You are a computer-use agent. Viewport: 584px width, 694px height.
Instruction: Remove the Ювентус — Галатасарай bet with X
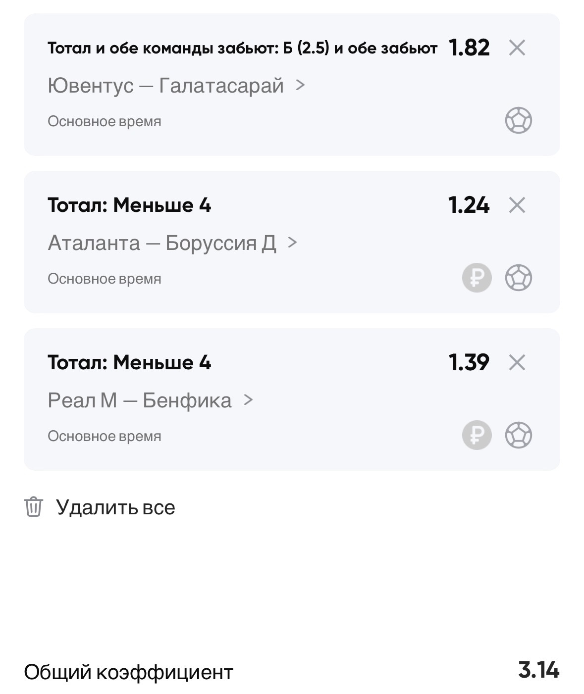pos(517,48)
